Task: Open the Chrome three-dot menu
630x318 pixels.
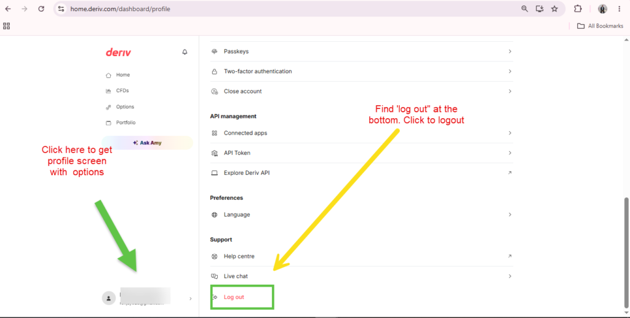Action: tap(619, 9)
